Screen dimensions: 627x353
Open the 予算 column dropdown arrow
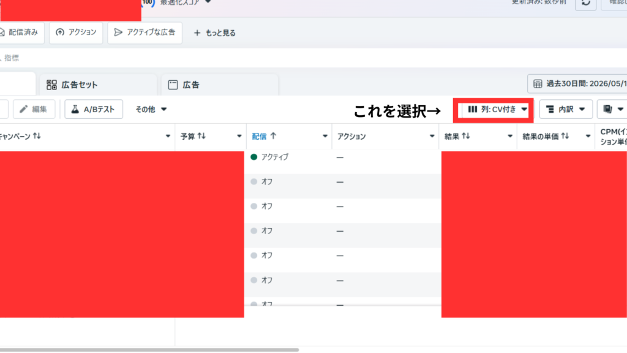coord(239,137)
